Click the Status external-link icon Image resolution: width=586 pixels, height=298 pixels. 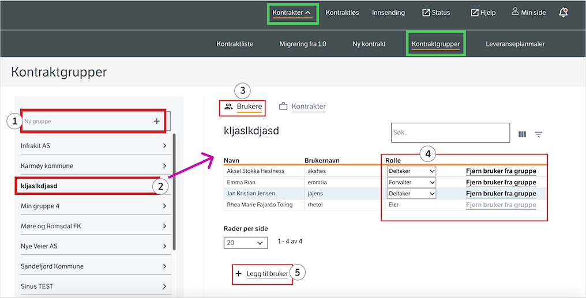[426, 12]
